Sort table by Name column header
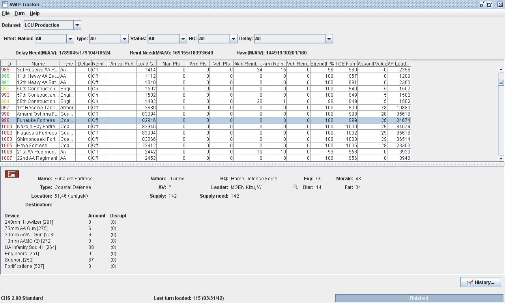The width and height of the screenshot is (505, 303). point(38,64)
